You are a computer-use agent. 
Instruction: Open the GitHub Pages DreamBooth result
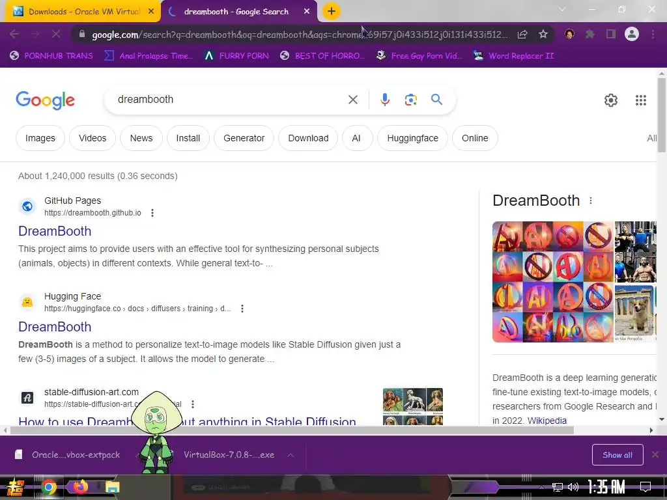[x=55, y=231]
